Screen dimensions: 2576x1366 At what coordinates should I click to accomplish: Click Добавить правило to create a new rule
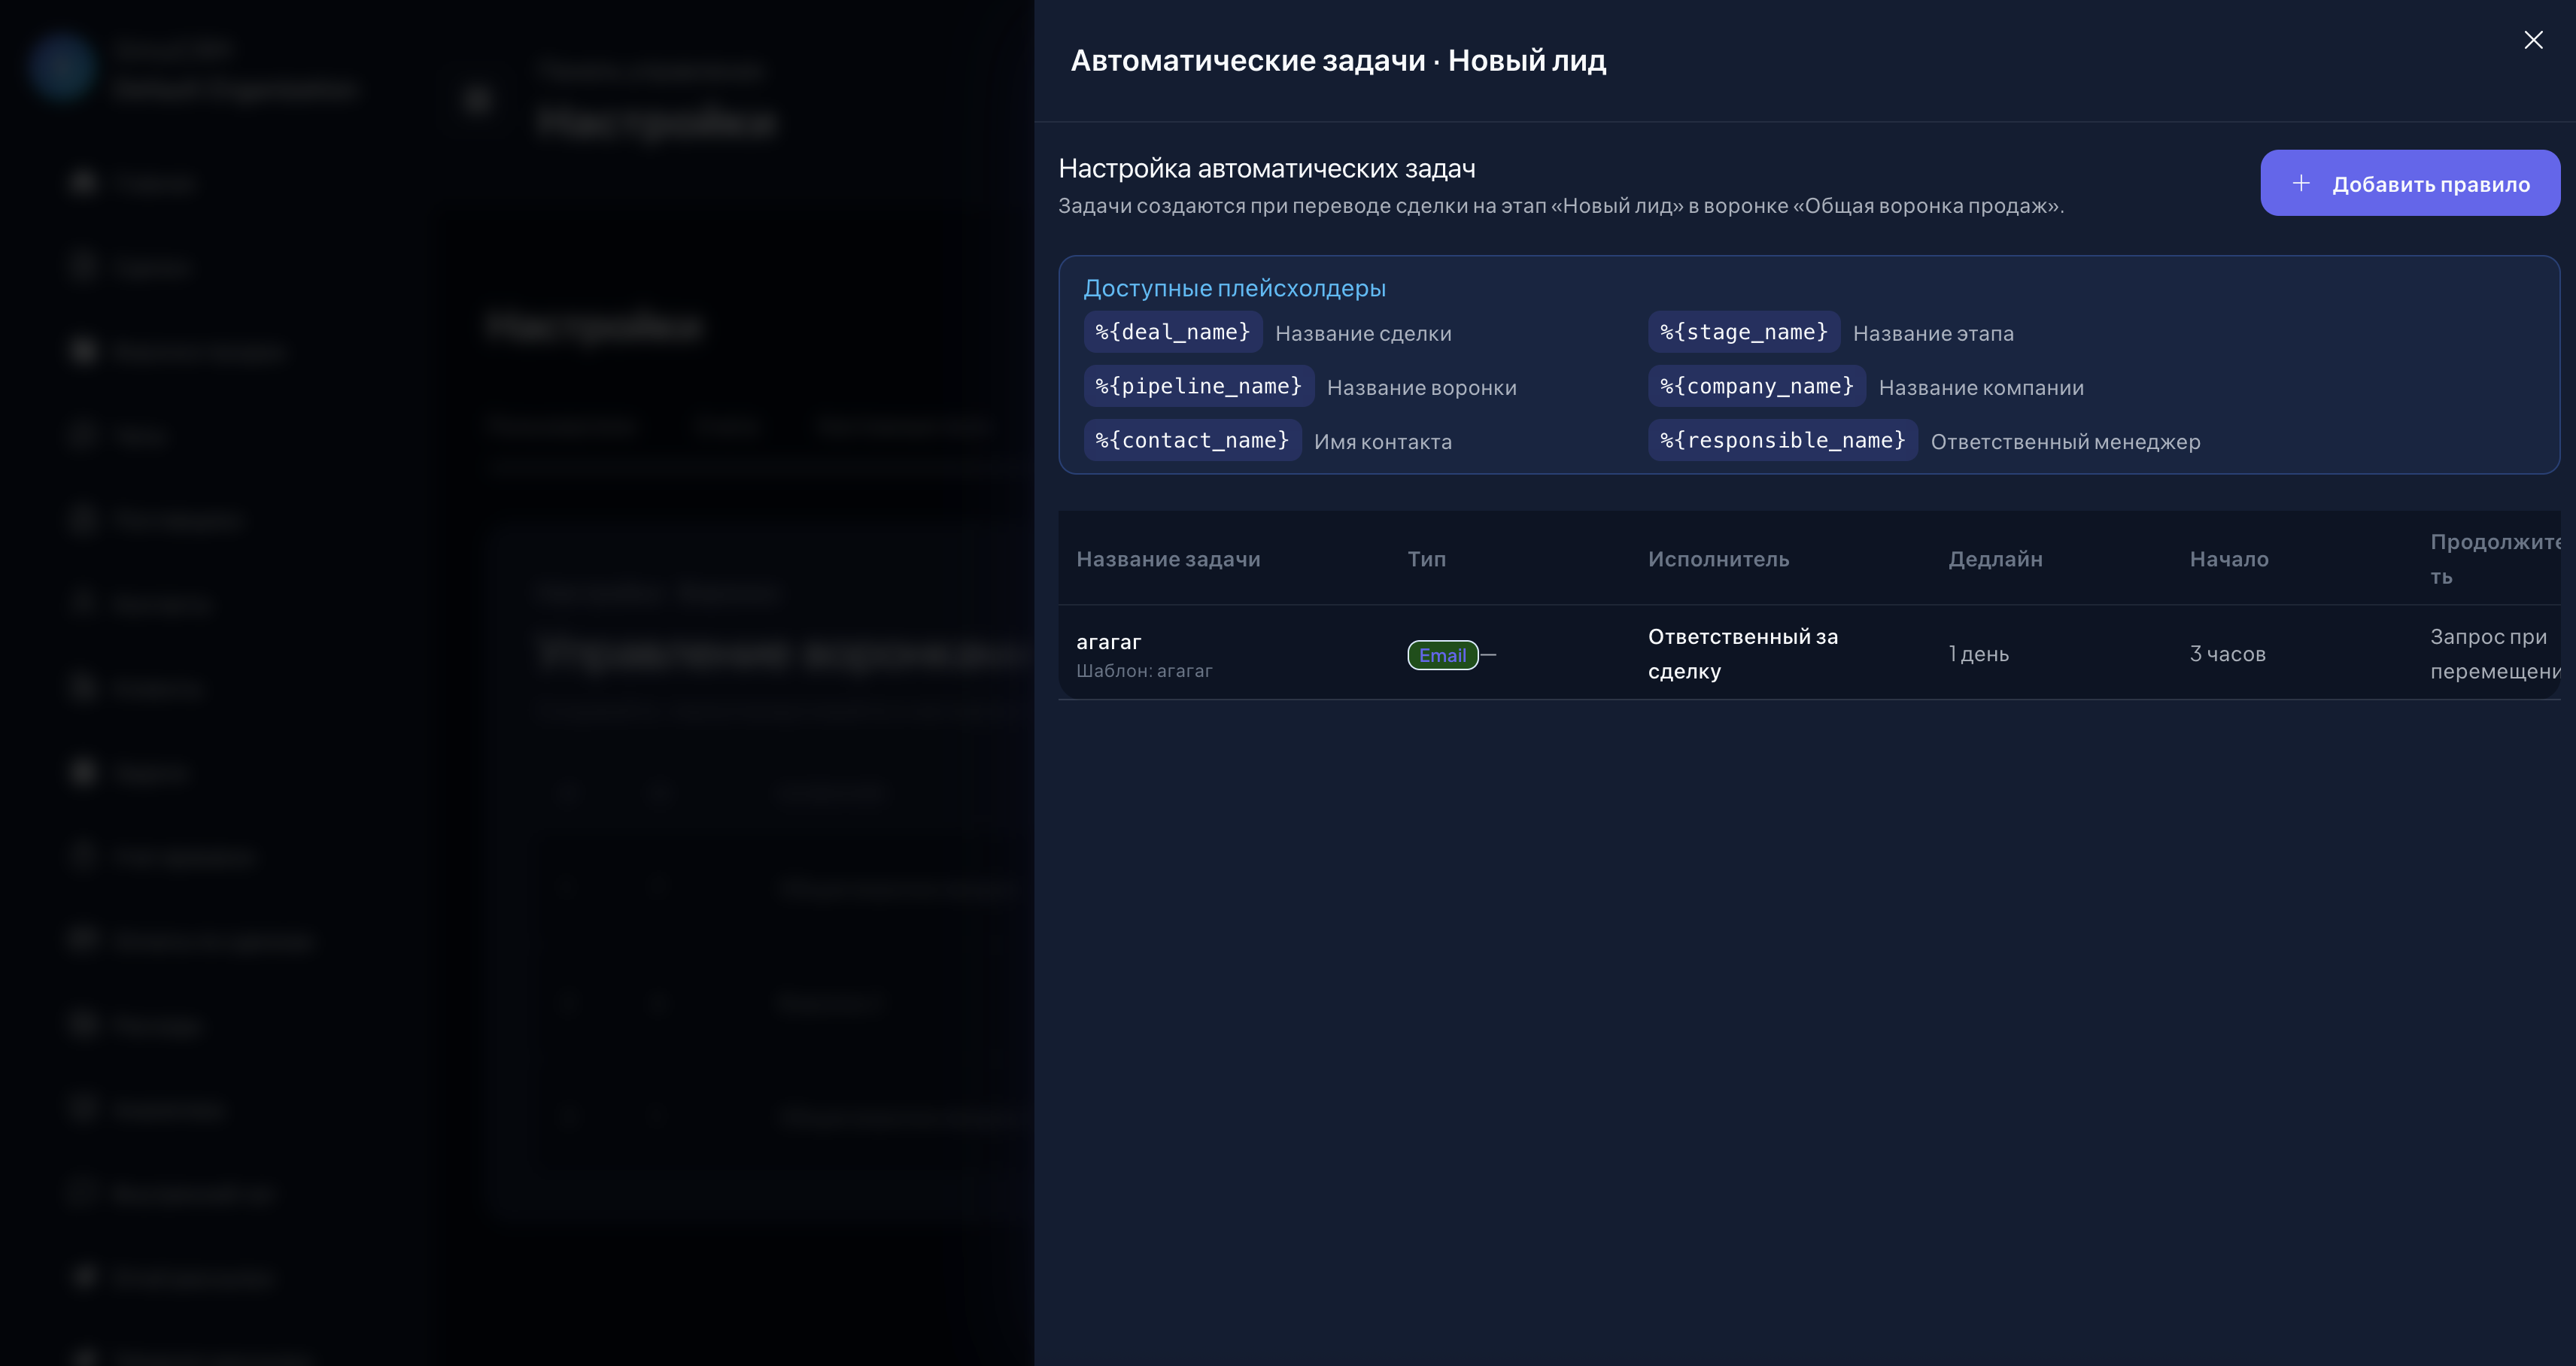(x=2410, y=182)
